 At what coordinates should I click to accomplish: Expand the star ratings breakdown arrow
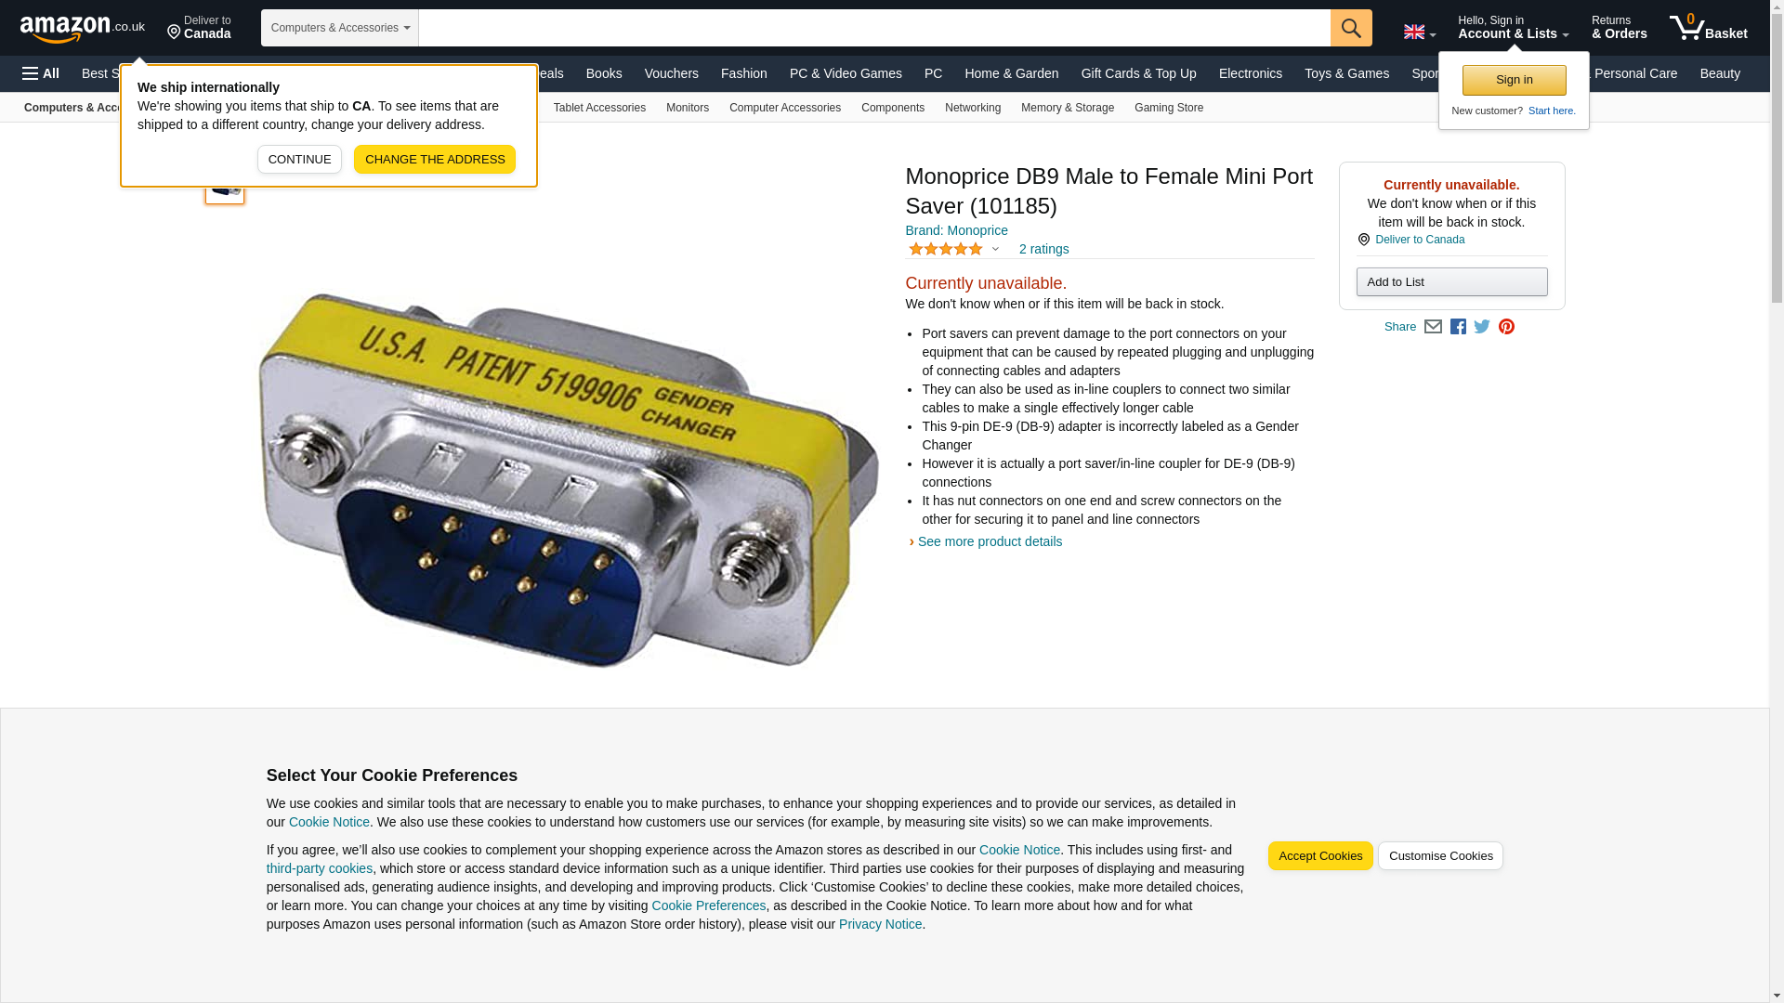pyautogui.click(x=995, y=249)
